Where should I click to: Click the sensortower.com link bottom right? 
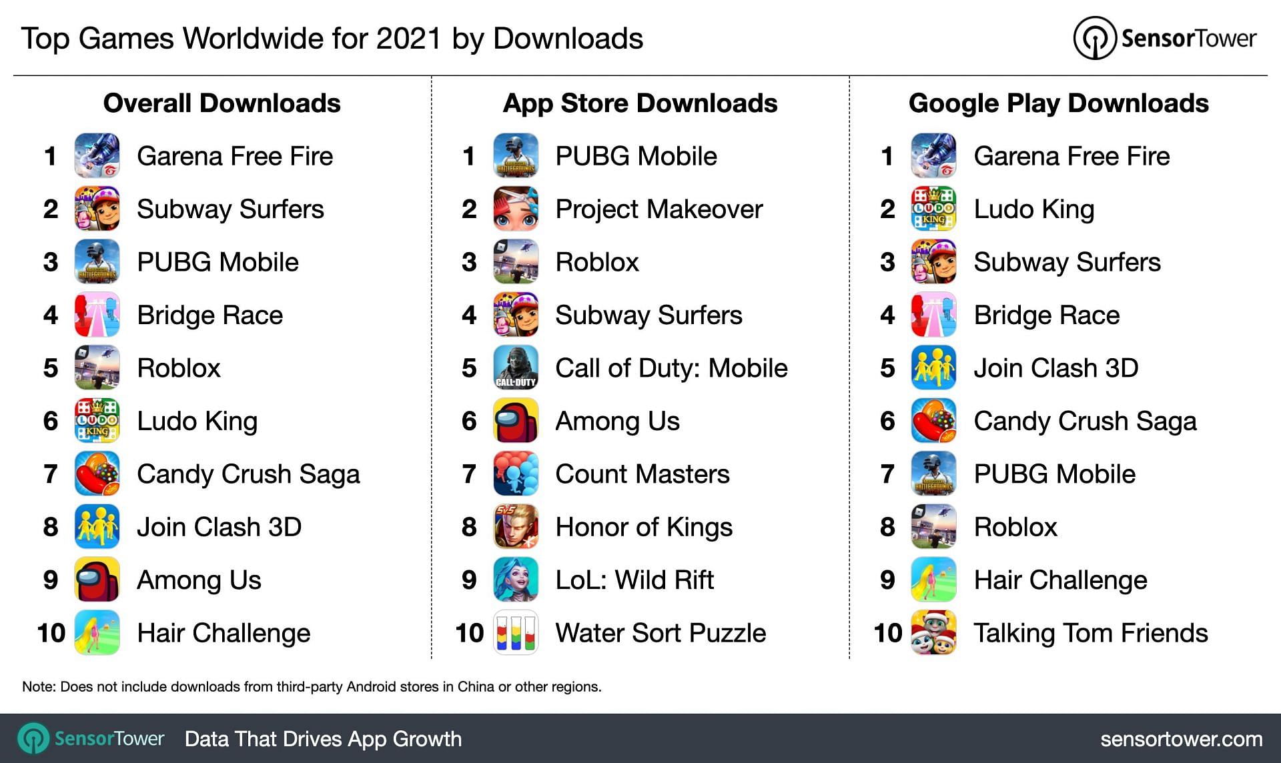pos(1173,740)
